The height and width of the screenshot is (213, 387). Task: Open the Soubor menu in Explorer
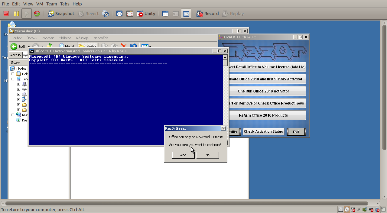click(x=17, y=38)
